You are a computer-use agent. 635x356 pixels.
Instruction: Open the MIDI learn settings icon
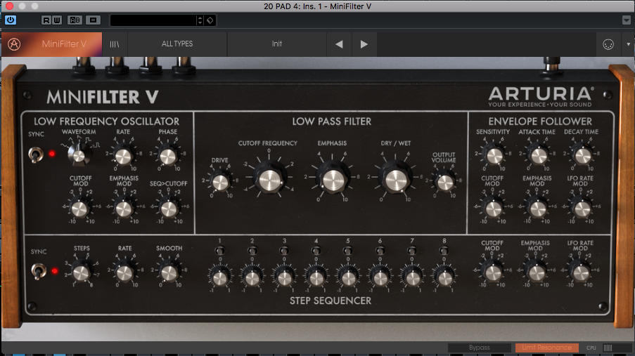tap(608, 44)
